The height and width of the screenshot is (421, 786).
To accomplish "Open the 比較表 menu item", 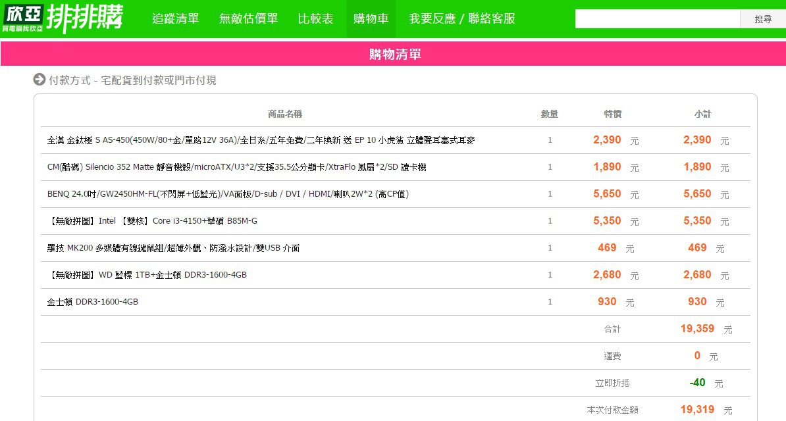I will click(x=316, y=18).
